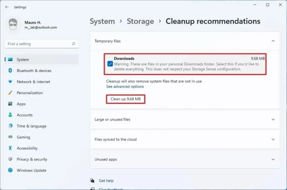The image size is (287, 190).
Task: Click the System monitor icon in sidebar
Action: coord(10,59)
